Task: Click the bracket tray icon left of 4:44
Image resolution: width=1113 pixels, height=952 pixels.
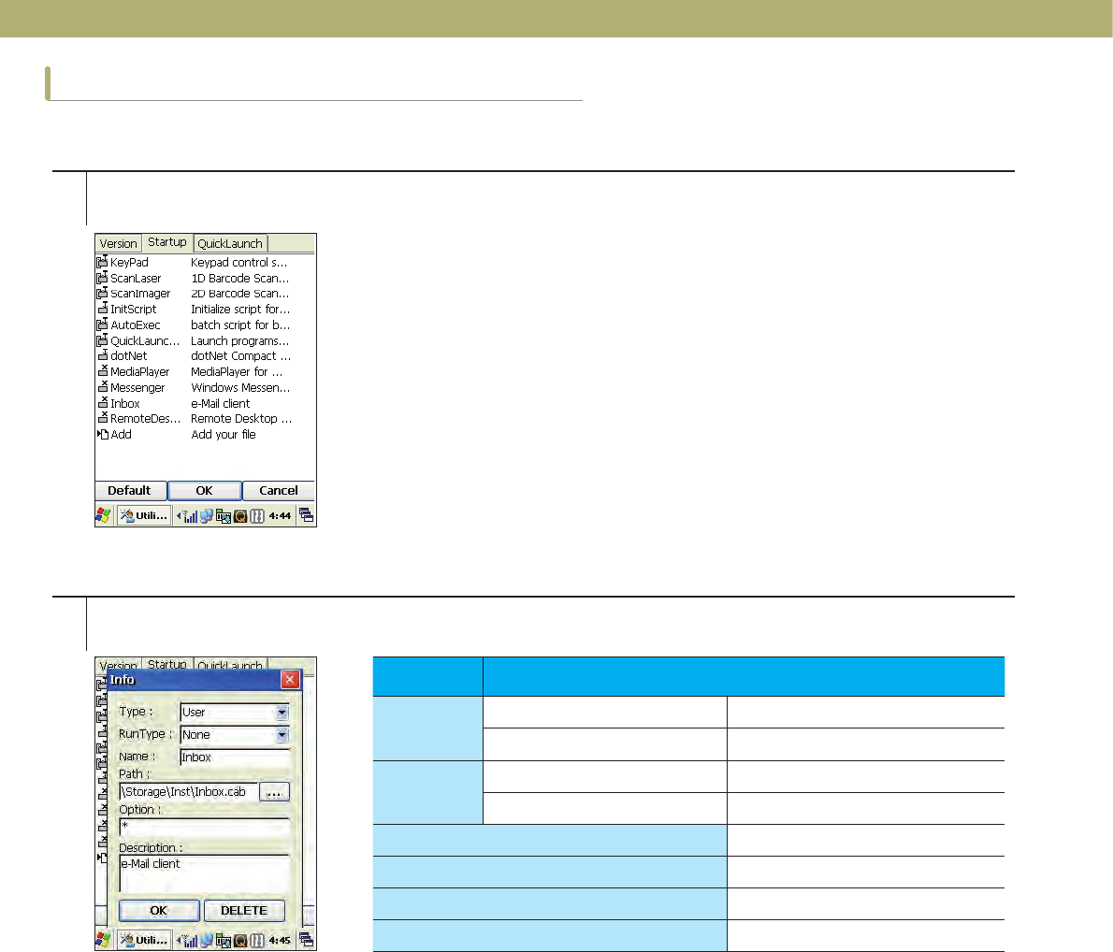Action: 257,516
